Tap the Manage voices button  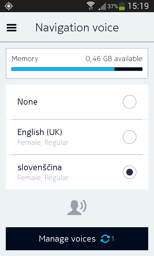click(x=77, y=239)
